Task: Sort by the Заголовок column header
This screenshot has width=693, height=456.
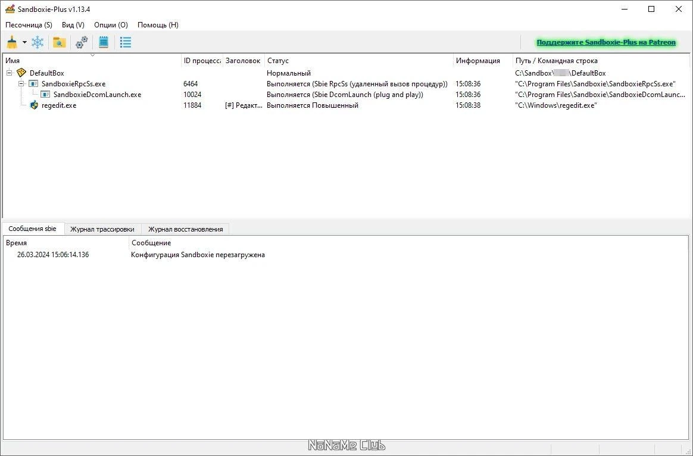Action: pos(243,61)
